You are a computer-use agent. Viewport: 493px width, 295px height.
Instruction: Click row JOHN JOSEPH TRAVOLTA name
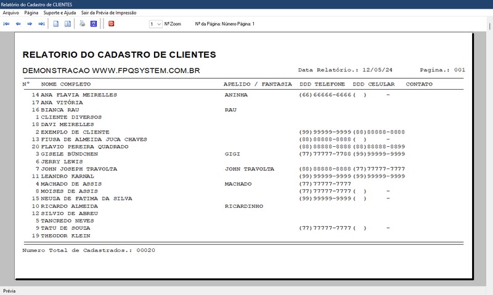[x=79, y=168]
